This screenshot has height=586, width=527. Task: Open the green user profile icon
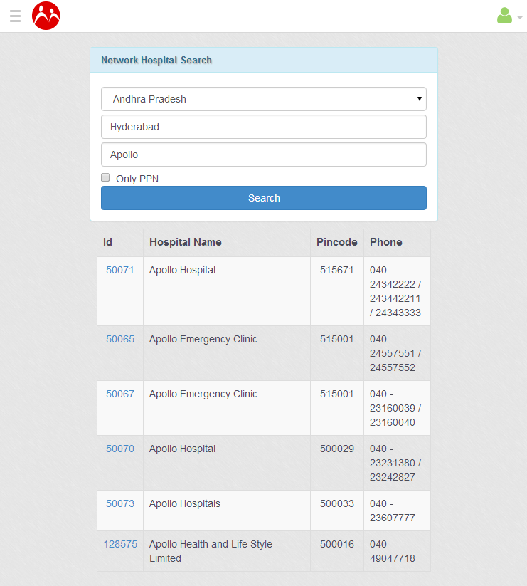tap(504, 16)
